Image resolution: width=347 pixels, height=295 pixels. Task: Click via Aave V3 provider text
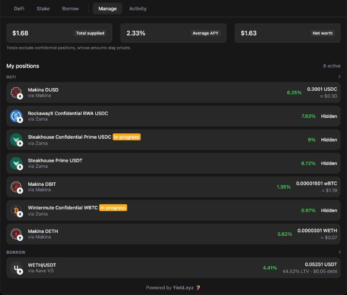coord(40,271)
